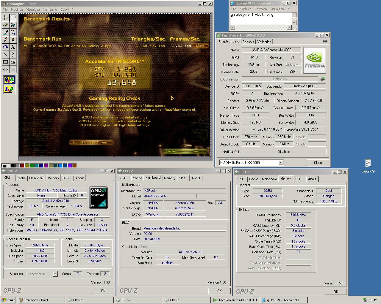Click the GPU-Z screenshot camera icon
381x304 pixels.
325,41
